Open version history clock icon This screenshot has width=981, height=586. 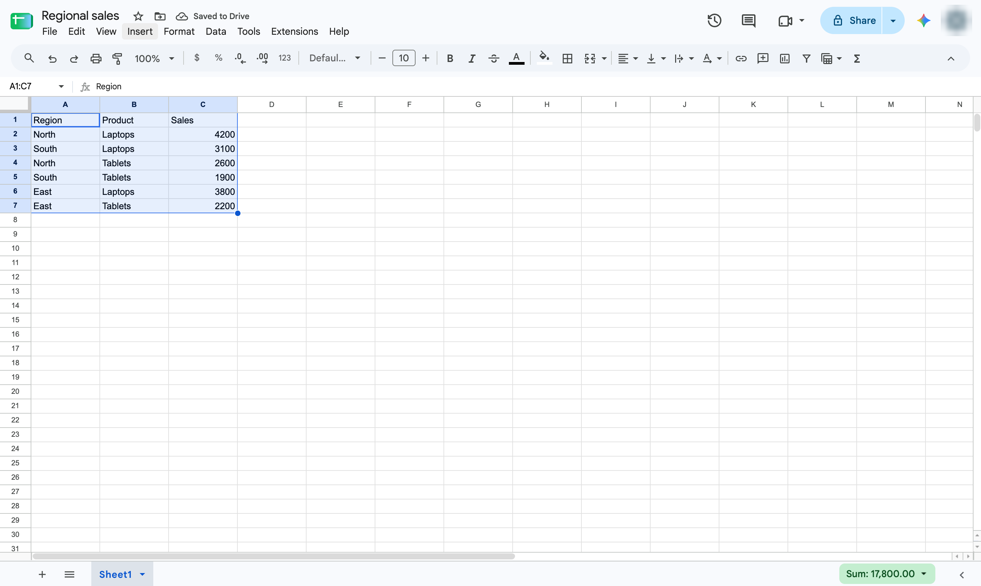click(714, 20)
